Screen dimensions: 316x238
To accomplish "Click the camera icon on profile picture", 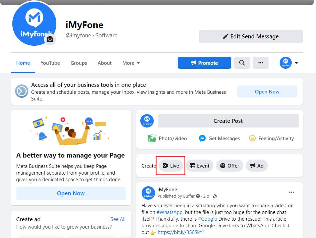I will (x=50, y=39).
